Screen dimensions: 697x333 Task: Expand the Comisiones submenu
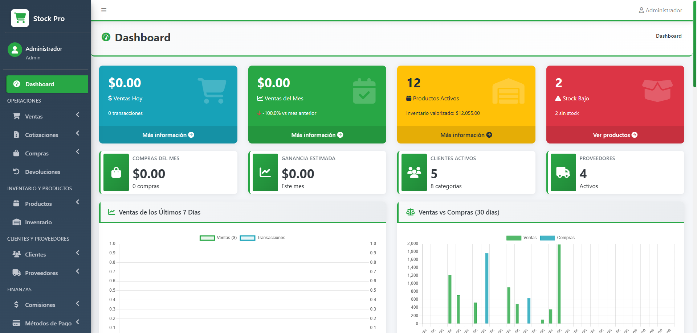[77, 303]
